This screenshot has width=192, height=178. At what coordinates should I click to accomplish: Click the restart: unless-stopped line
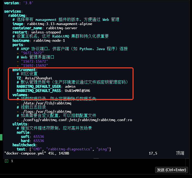[x=36, y=32]
